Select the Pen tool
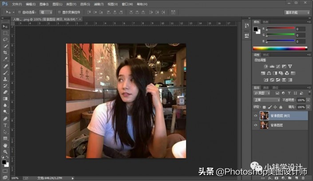This screenshot has height=181, width=313. pyautogui.click(x=5, y=119)
